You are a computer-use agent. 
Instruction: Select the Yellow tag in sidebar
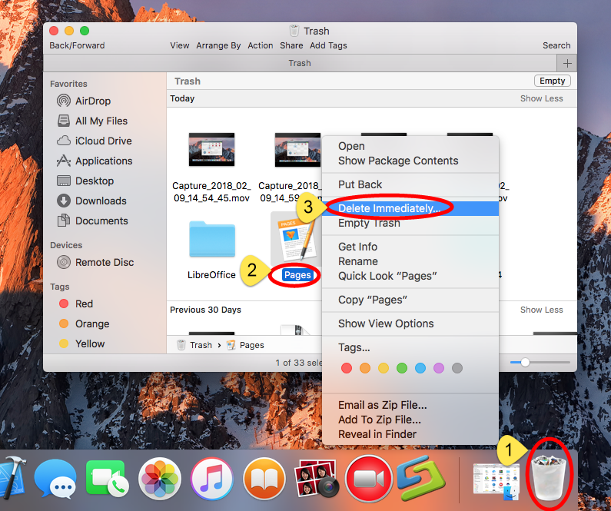[x=81, y=343]
